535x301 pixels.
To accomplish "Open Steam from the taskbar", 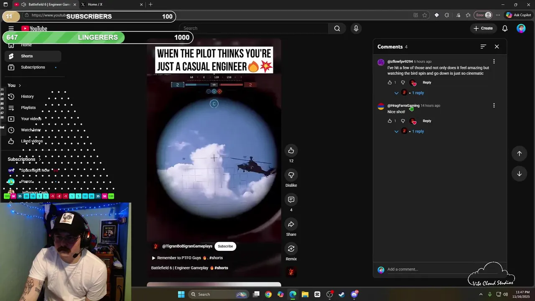I will click(x=341, y=294).
